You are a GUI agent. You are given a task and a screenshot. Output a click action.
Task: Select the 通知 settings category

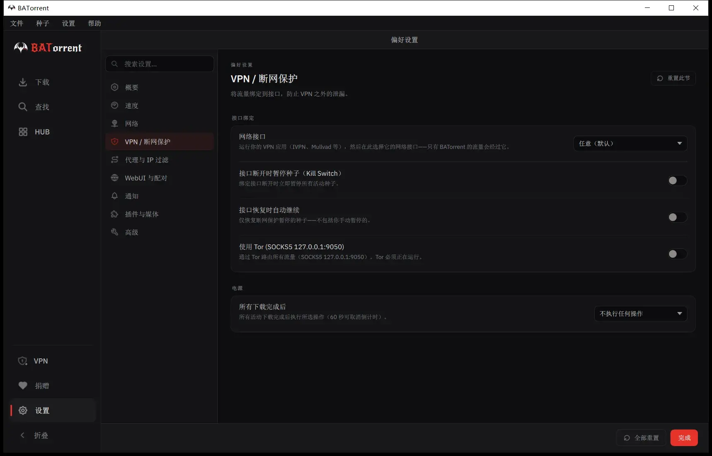pyautogui.click(x=160, y=196)
